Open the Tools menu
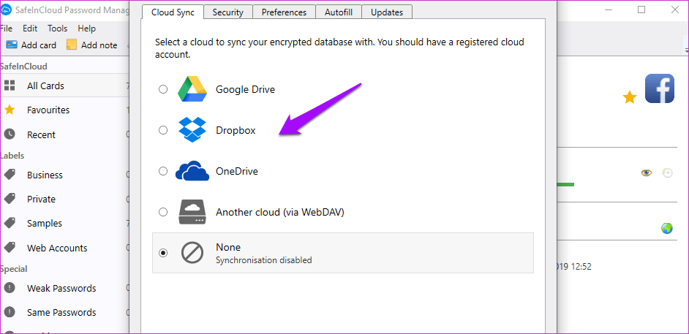Viewport: 689px width, 334px height. click(x=58, y=29)
